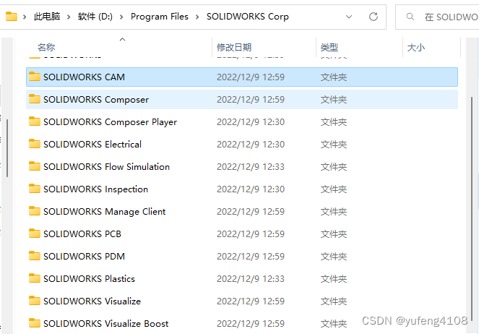Select the SOLIDWORKS PDM folder icon
The image size is (479, 334).
35,256
